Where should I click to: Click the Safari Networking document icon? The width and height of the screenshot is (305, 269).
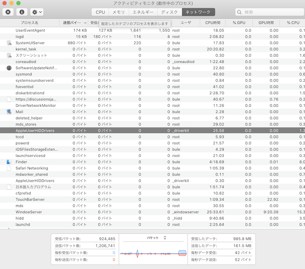pos(9,168)
